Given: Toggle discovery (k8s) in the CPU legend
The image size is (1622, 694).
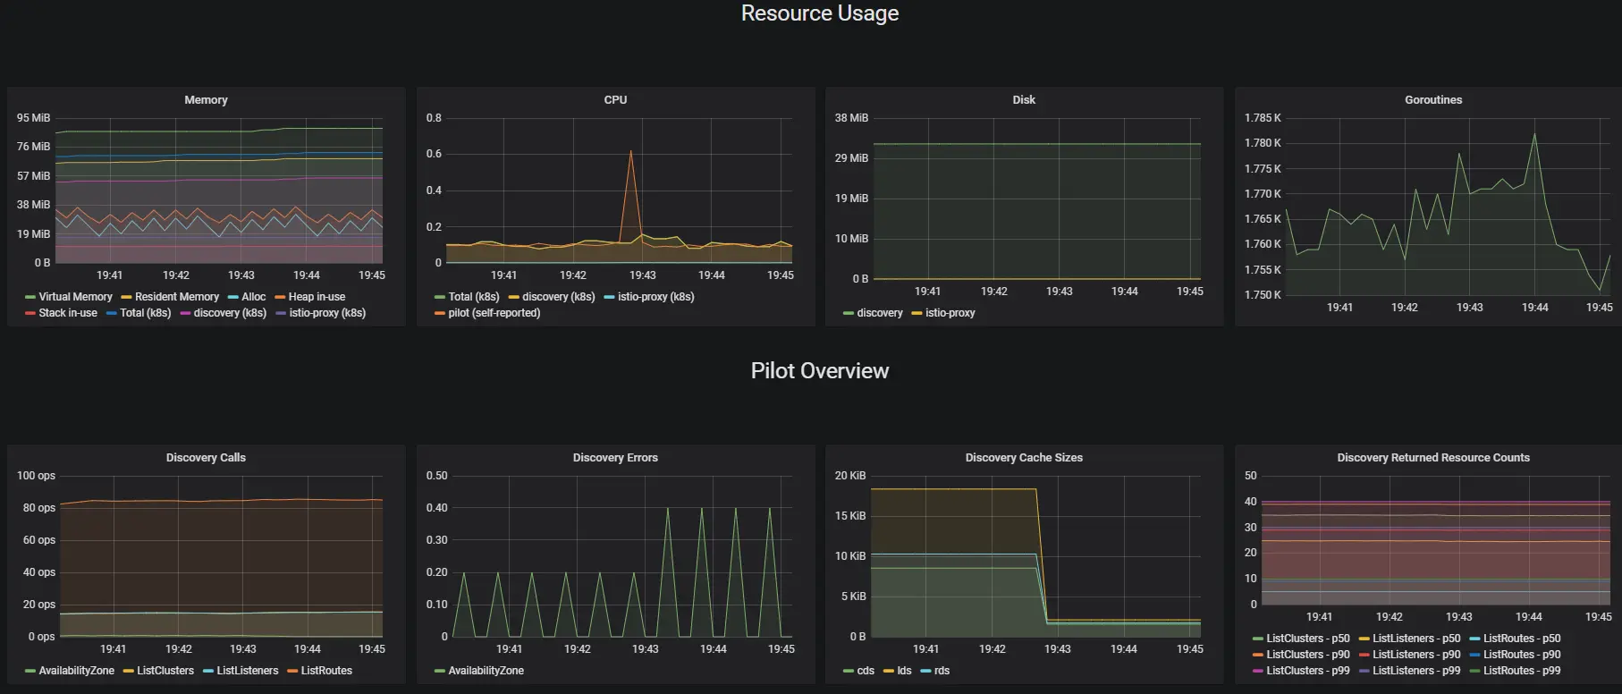Looking at the screenshot, I should click(x=559, y=297).
